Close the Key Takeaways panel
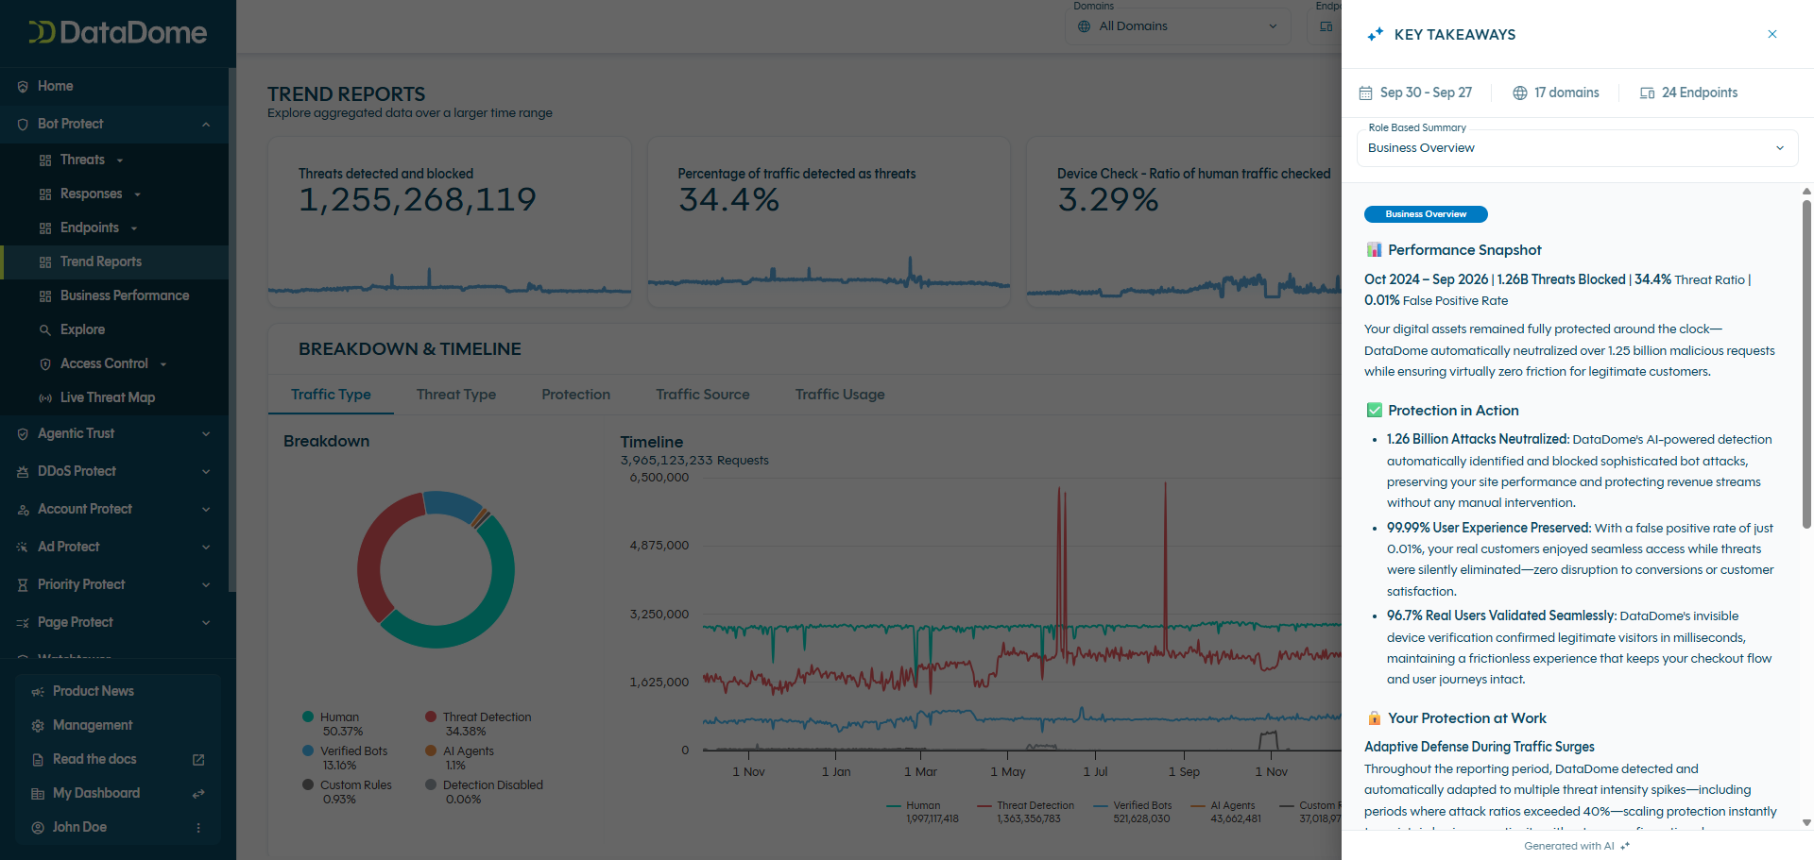Image resolution: width=1814 pixels, height=860 pixels. tap(1771, 34)
